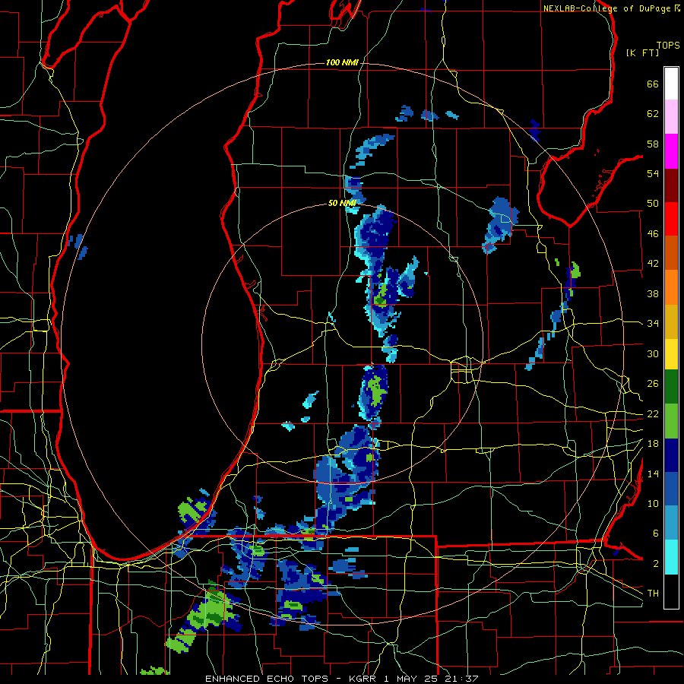Click the legend value 46
684x684 pixels.
point(653,233)
